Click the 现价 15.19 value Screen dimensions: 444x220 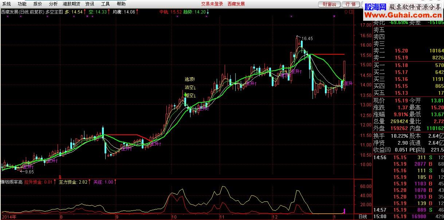[x=401, y=101]
